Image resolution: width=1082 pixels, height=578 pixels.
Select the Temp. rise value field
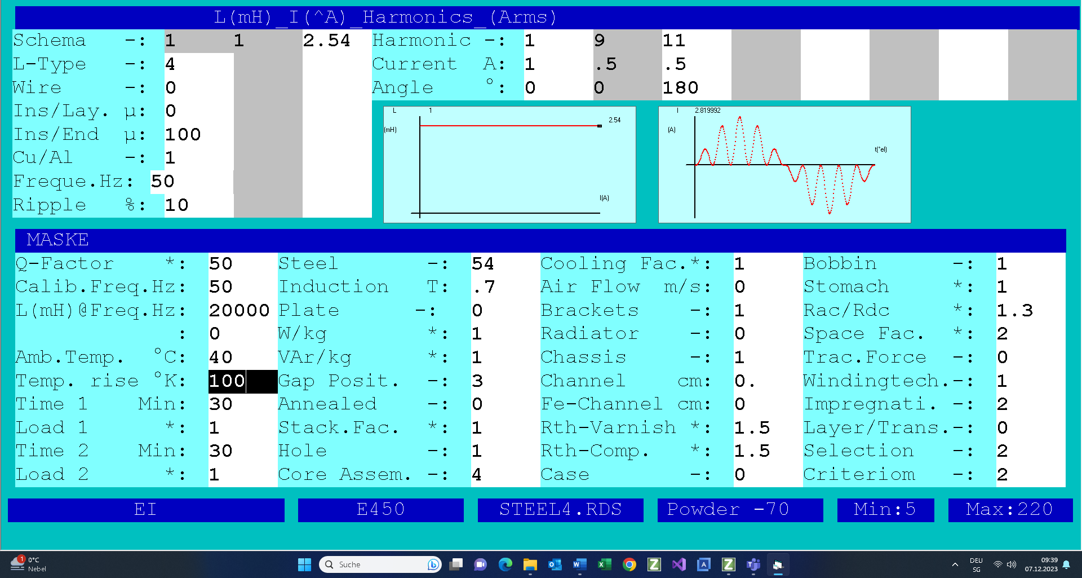pos(242,381)
